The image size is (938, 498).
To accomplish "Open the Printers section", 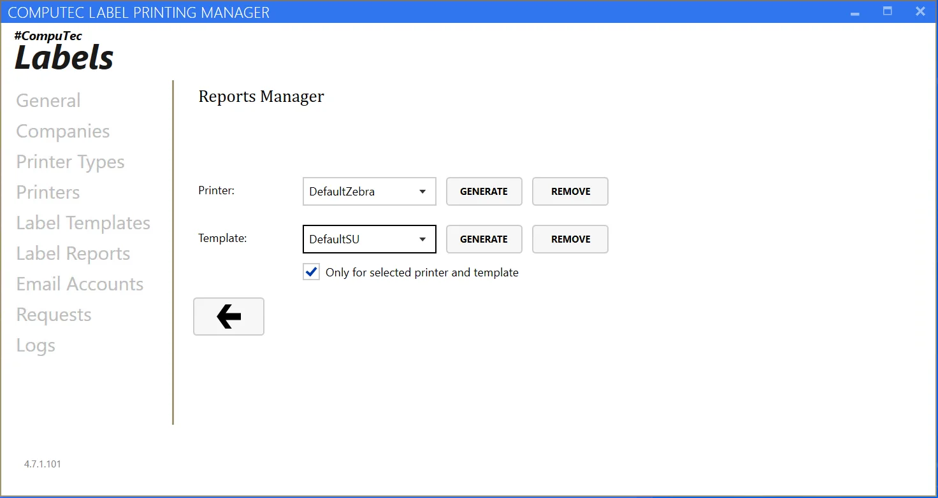I will pyautogui.click(x=47, y=192).
